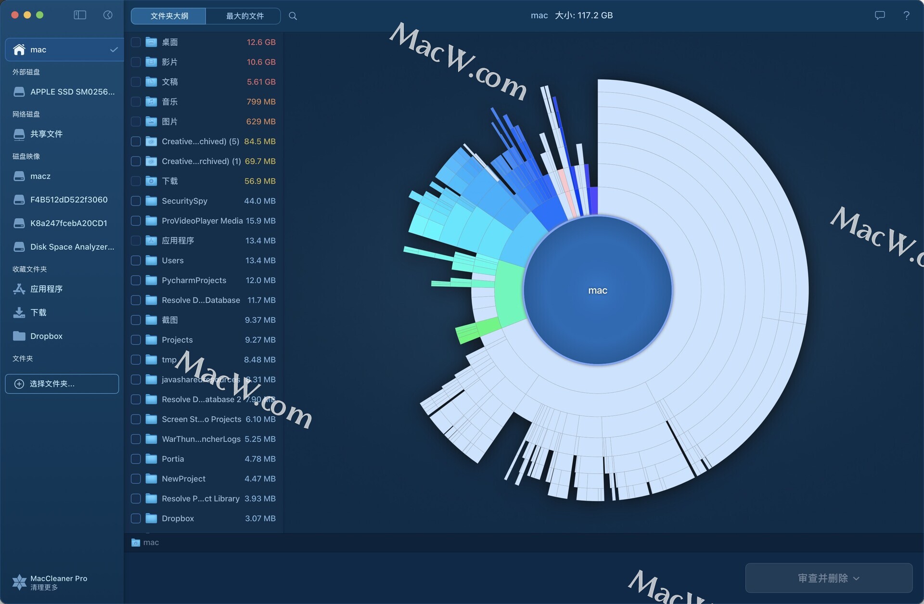The height and width of the screenshot is (604, 924).
Task: Click mac in the bottom path bar
Action: pyautogui.click(x=151, y=542)
